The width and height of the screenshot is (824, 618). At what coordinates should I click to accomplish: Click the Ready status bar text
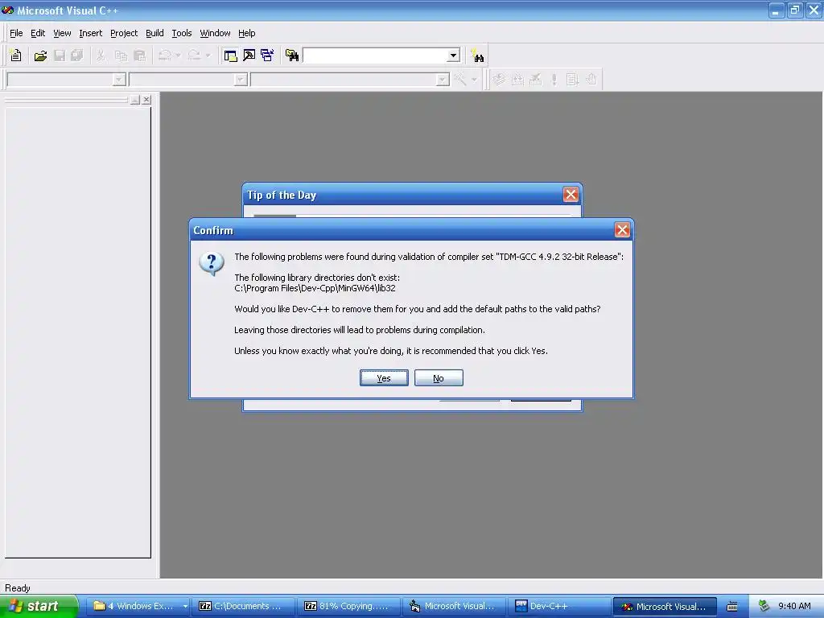pyautogui.click(x=18, y=588)
